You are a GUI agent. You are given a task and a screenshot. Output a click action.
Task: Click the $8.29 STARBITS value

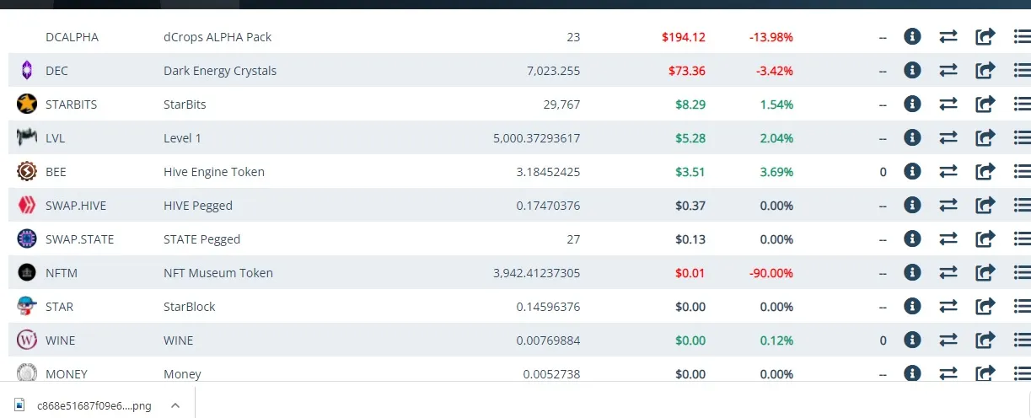point(690,104)
